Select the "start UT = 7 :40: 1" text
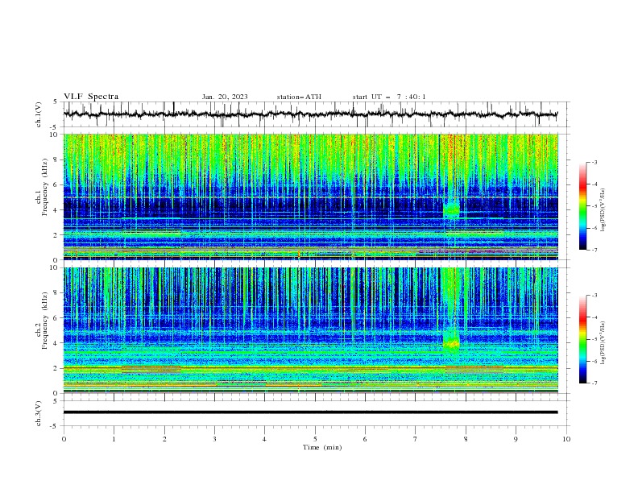This screenshot has width=638, height=493. point(389,97)
